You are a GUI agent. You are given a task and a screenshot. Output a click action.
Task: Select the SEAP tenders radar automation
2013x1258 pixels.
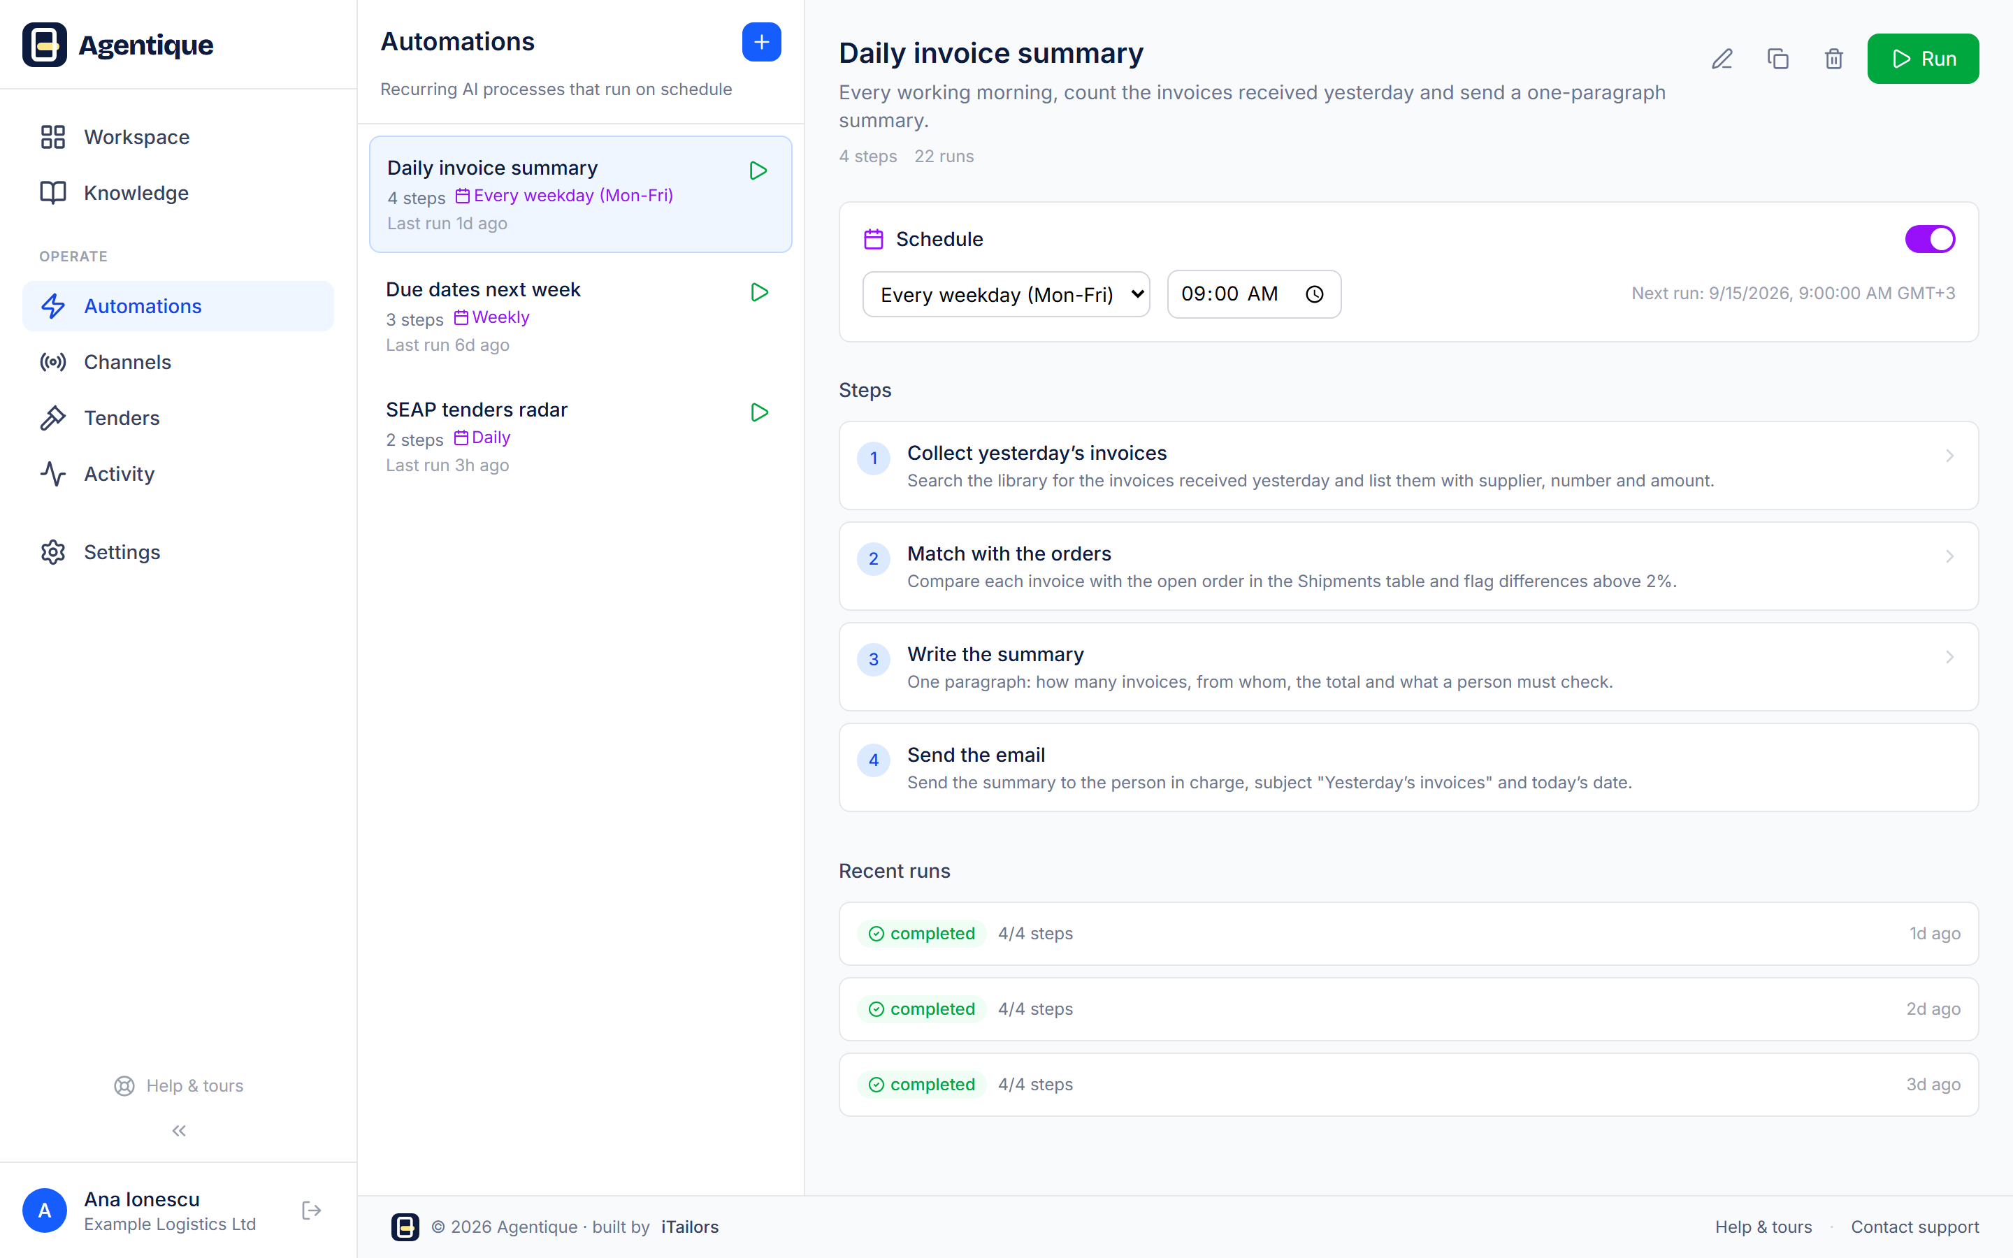(579, 437)
